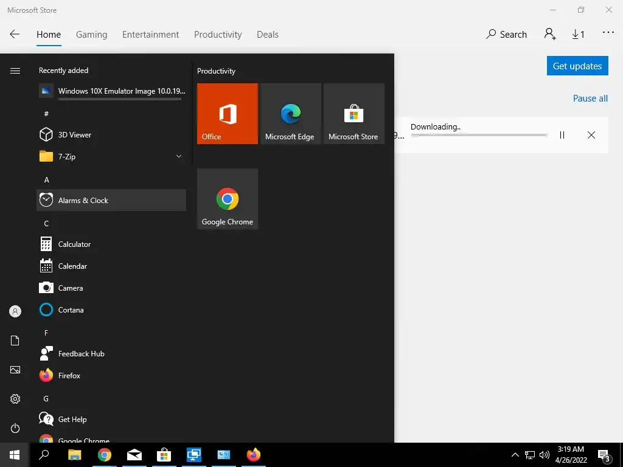Cancel the downloading item
This screenshot has height=467, width=623.
tap(591, 135)
